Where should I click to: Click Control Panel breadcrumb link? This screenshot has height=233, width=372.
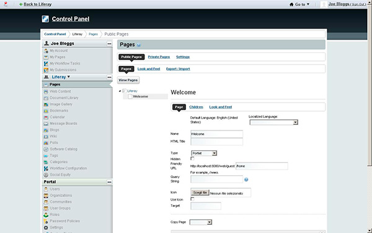click(x=55, y=34)
